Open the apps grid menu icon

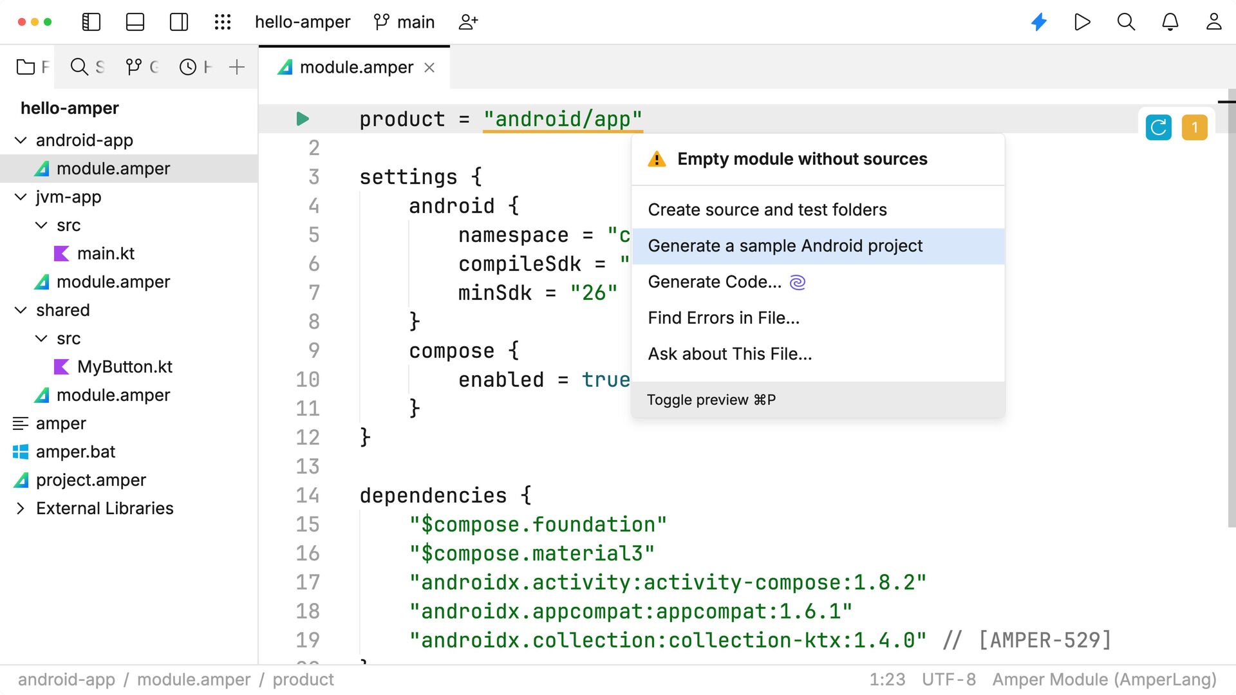[x=223, y=22]
